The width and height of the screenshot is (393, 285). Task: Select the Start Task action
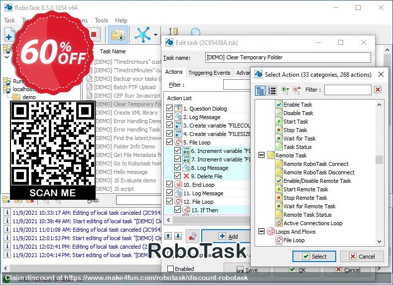point(296,122)
